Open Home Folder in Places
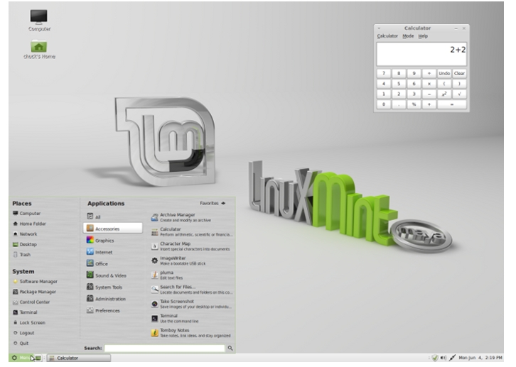Screen dimensions: 516x367 [29, 224]
